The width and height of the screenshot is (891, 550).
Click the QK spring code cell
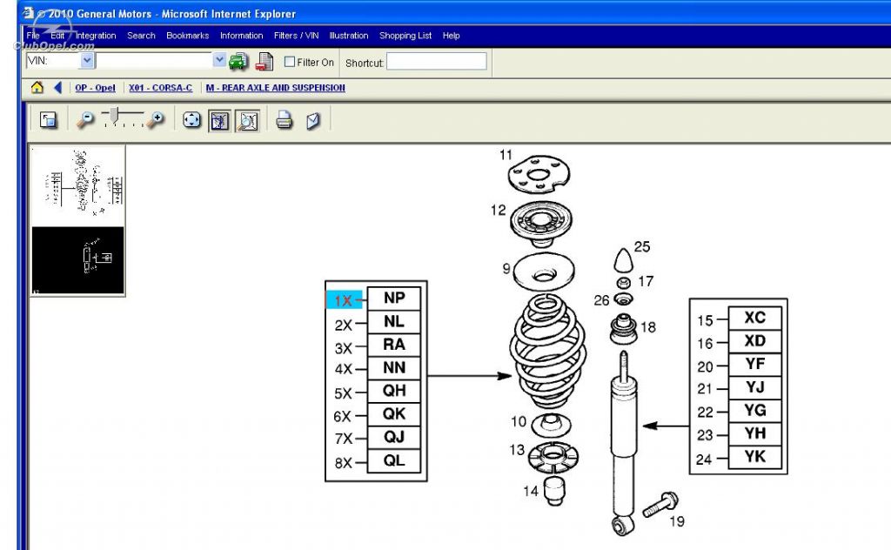(x=394, y=413)
